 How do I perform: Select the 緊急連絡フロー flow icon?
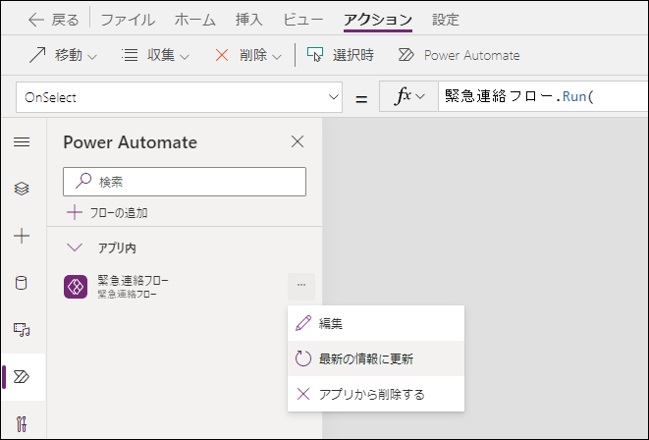pos(76,287)
